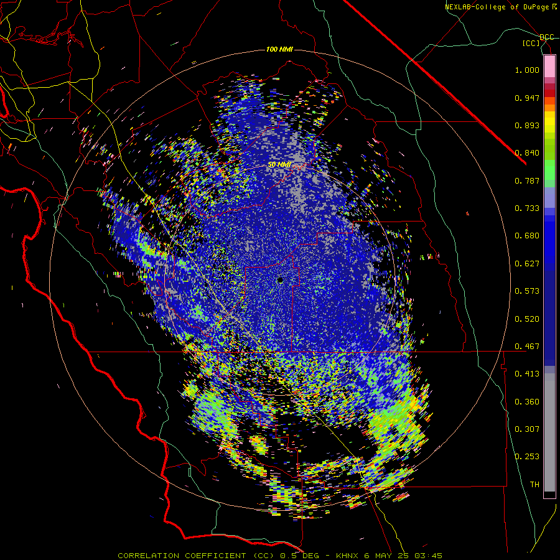Click the 0.733 scale value
This screenshot has width=560, height=560.
click(x=527, y=208)
